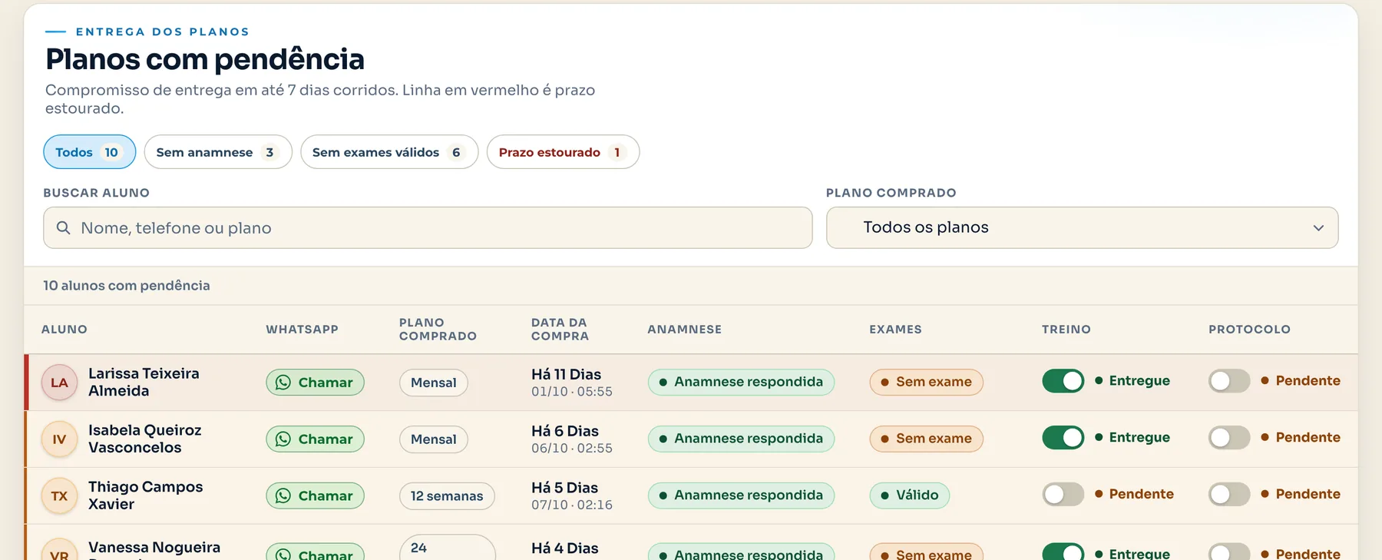The height and width of the screenshot is (560, 1382).
Task: Click WhatsApp icon in Larissa's row
Action: 283,383
